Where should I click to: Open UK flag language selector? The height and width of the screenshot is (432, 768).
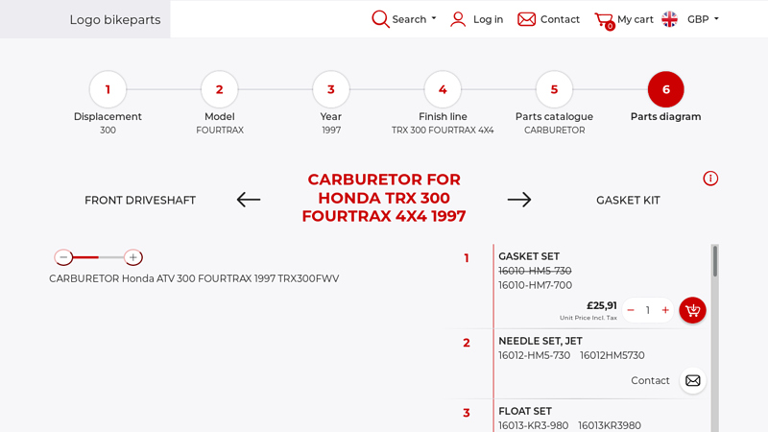point(670,19)
